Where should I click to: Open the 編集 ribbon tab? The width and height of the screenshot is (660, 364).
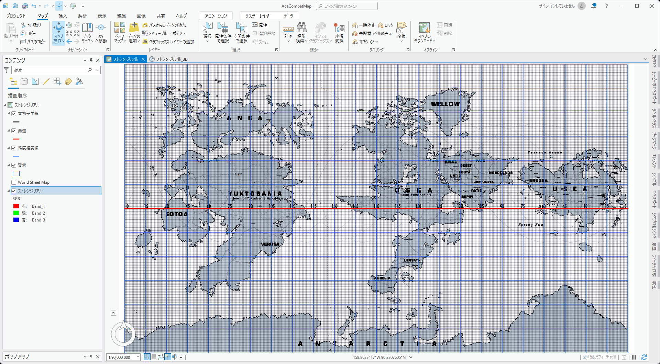point(122,16)
